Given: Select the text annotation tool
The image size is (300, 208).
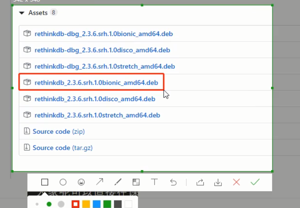Looking at the screenshot, I should [155, 182].
